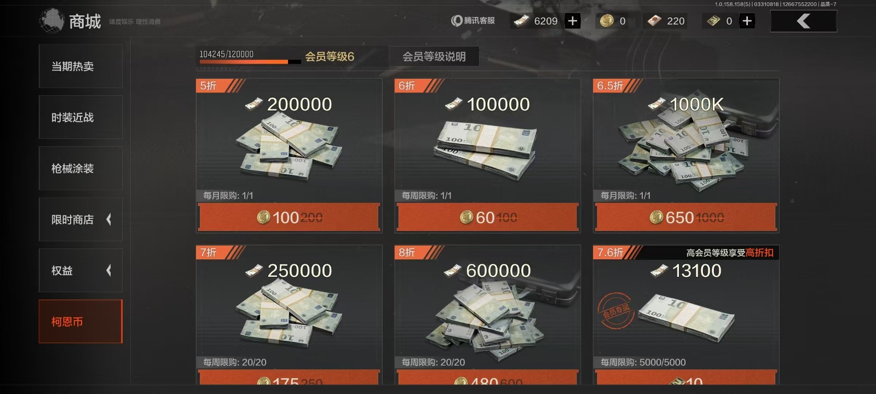The height and width of the screenshot is (394, 876).
Task: Switch to the 当期热卖 tab
Action: tap(80, 66)
